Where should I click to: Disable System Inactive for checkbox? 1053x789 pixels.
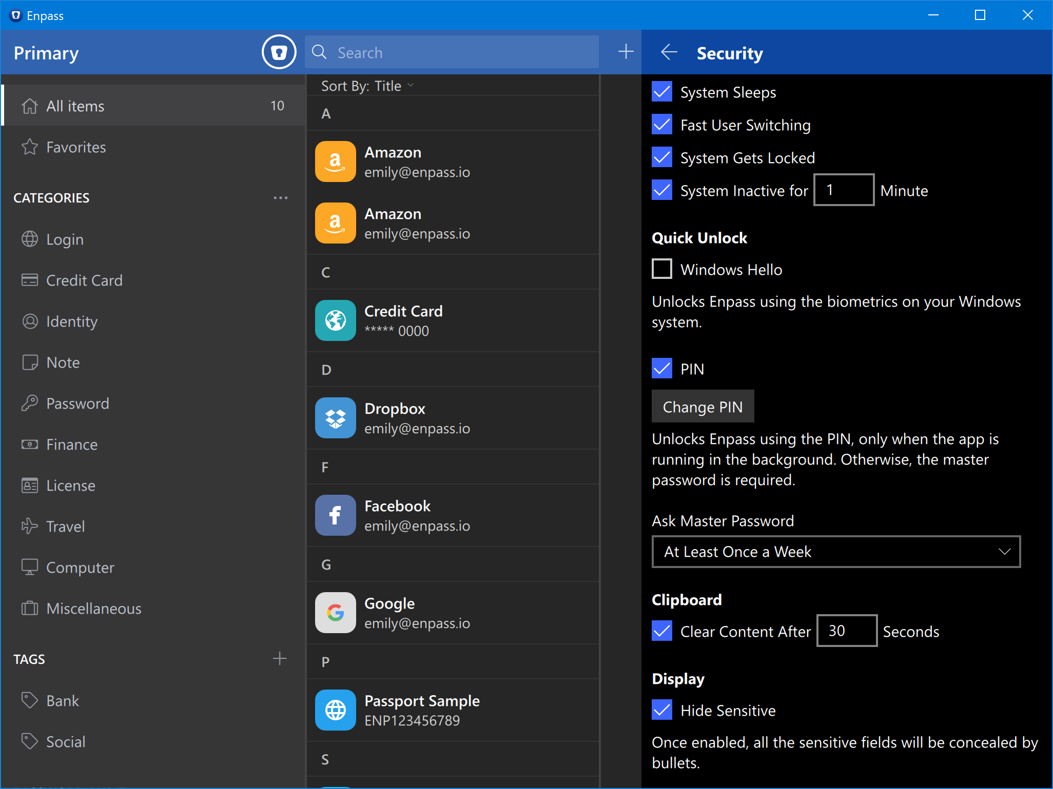[x=662, y=190]
